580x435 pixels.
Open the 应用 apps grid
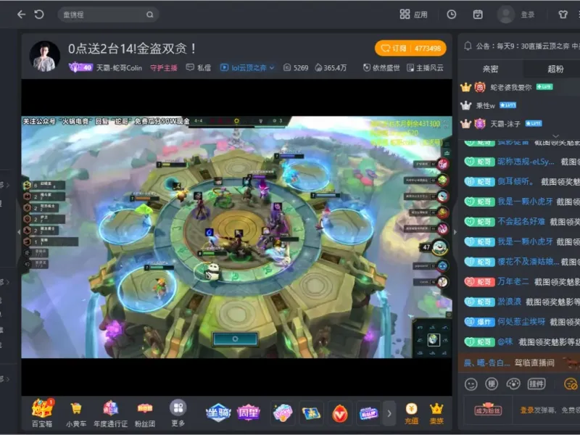(413, 14)
